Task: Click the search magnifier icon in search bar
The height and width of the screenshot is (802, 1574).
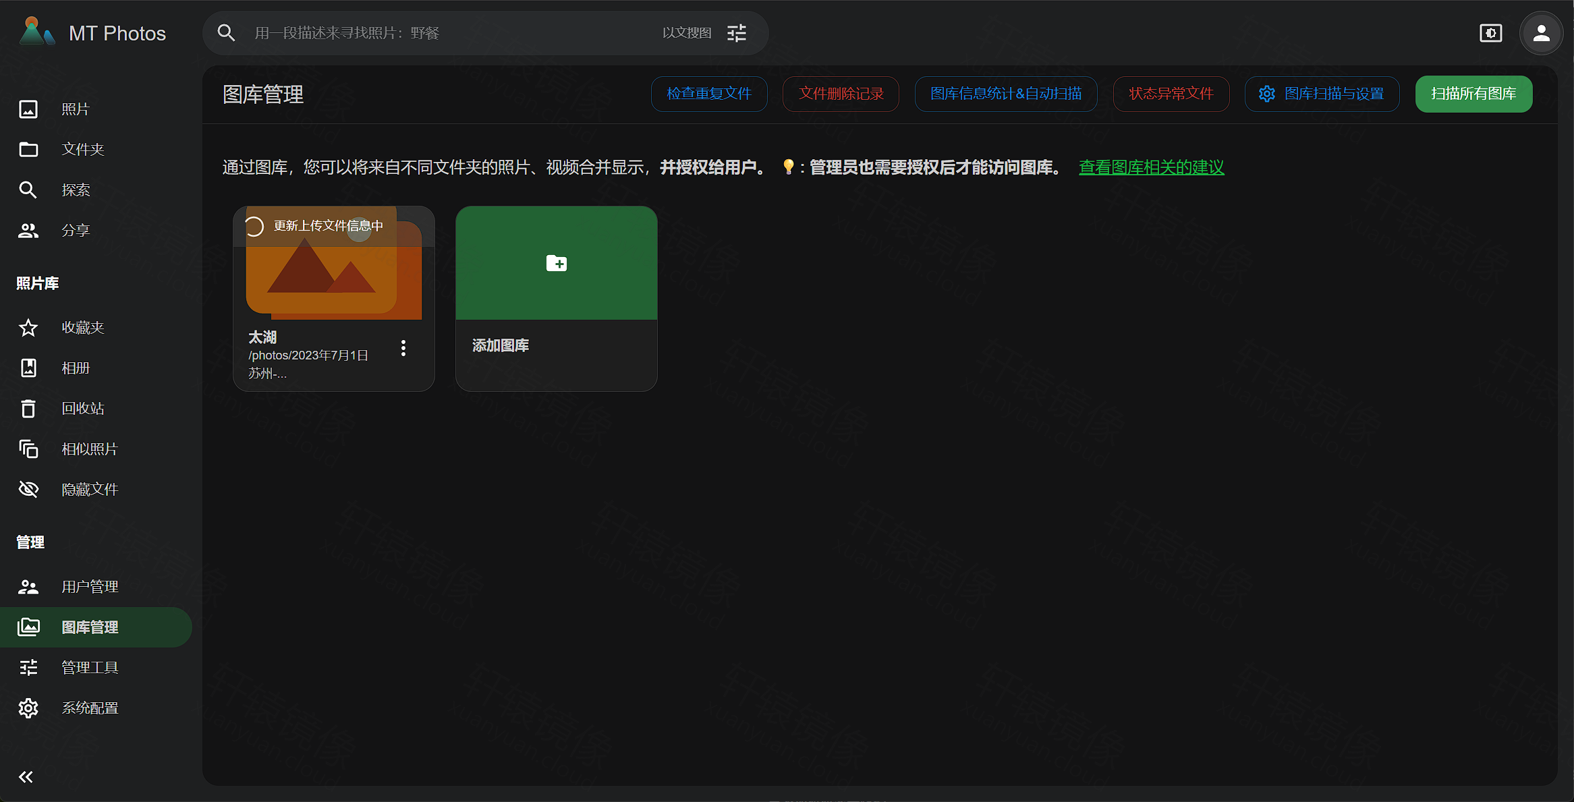Action: pos(226,32)
